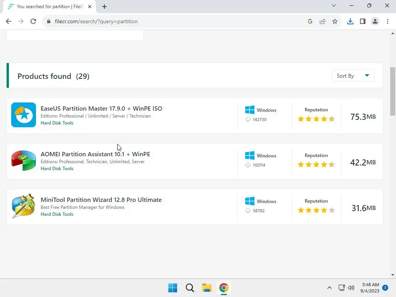Open MiniTool Partition Wizard 12.8 title link
396x297 pixels.
101,200
